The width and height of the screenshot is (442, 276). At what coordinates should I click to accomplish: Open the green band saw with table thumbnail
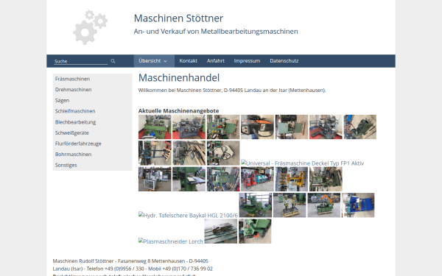[x=189, y=179]
